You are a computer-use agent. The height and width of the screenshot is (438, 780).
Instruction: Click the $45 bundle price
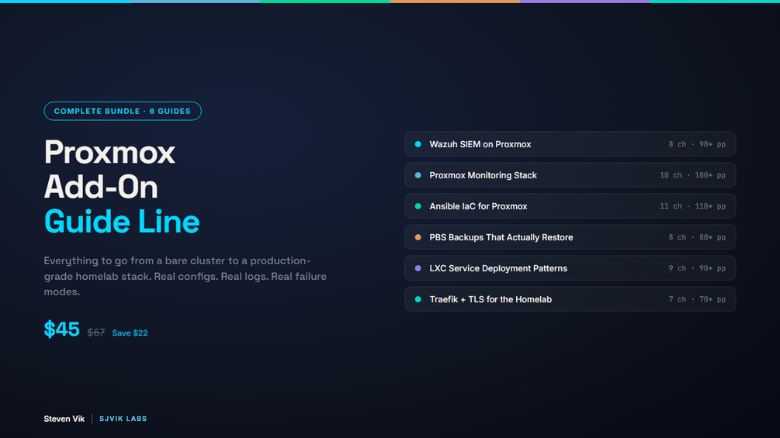tap(61, 329)
